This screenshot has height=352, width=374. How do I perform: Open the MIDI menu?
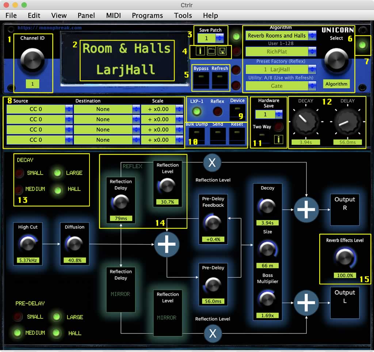click(114, 15)
